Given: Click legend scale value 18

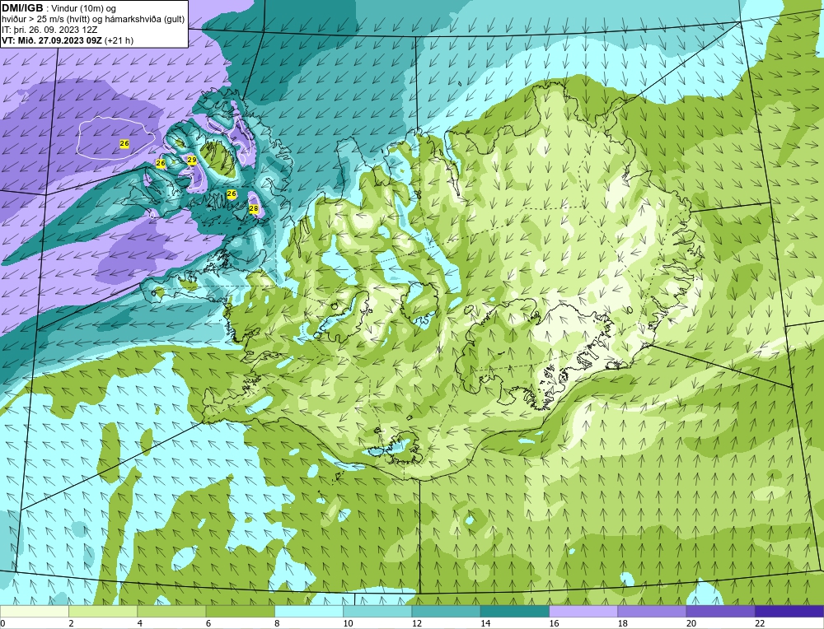Looking at the screenshot, I should pyautogui.click(x=622, y=623).
